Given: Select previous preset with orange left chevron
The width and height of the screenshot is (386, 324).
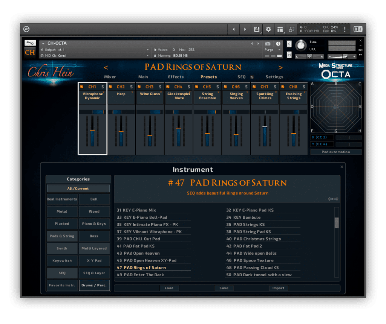Looking at the screenshot, I should tap(106, 67).
